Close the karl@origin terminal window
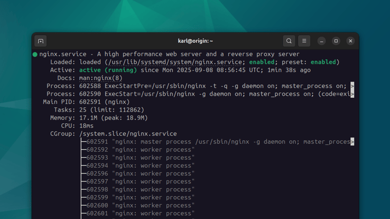This screenshot has width=390, height=219. coord(350,41)
